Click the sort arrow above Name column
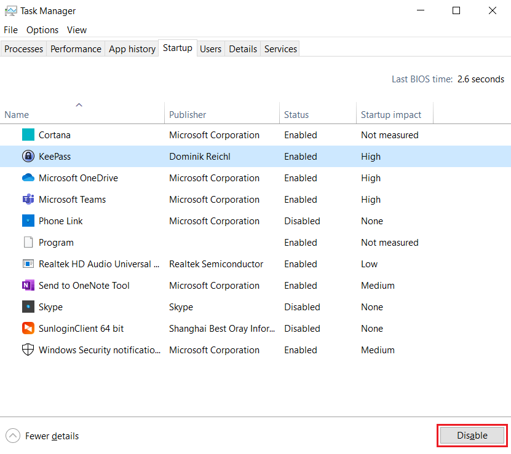Viewport: 511px width, 454px height. point(79,105)
